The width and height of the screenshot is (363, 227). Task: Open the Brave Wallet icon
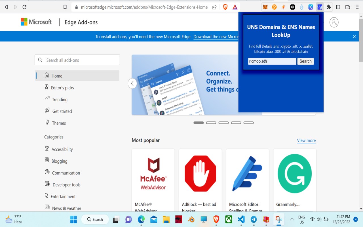[348, 7]
